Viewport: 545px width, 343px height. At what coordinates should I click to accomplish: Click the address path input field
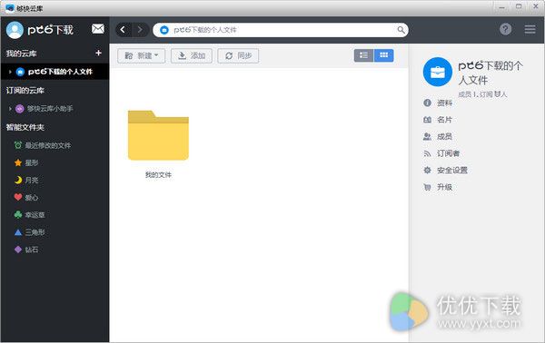tap(281, 30)
